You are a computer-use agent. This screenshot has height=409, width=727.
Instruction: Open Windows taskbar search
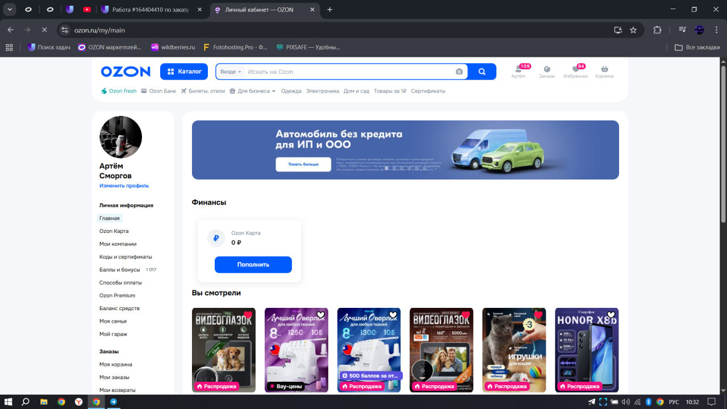tap(26, 402)
